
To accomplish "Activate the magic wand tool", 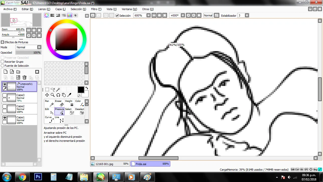I will pos(58,89).
